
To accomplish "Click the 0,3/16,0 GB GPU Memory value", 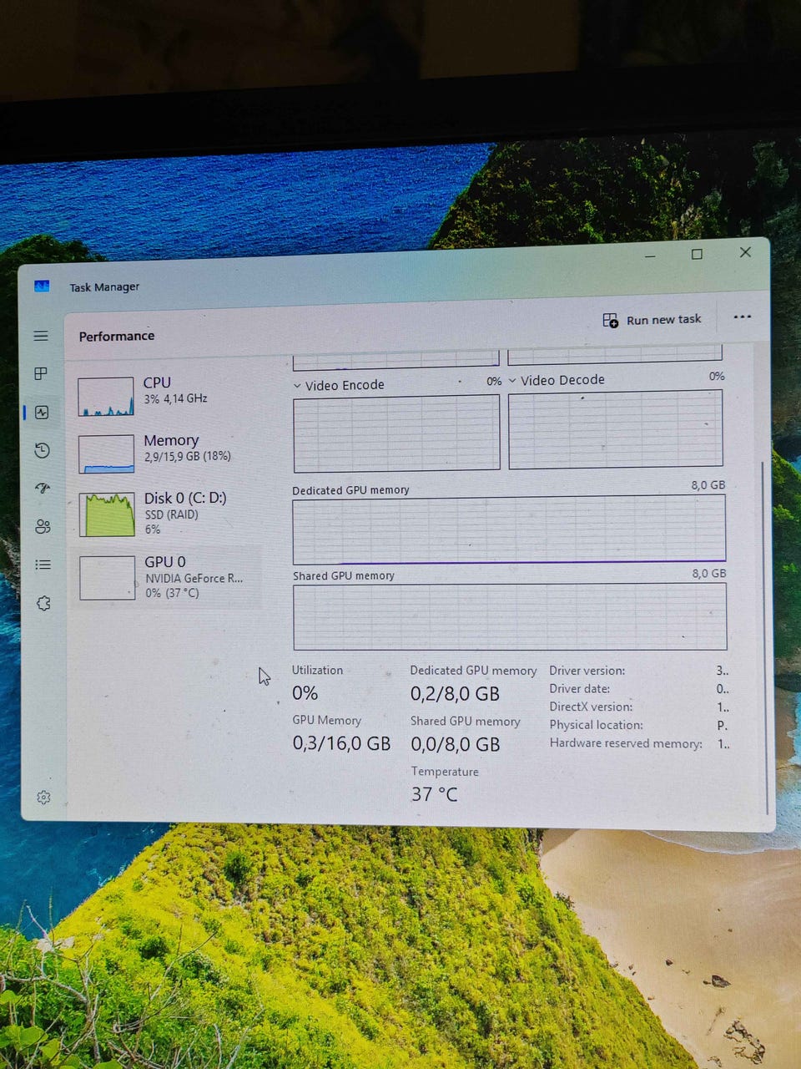I will coord(341,743).
